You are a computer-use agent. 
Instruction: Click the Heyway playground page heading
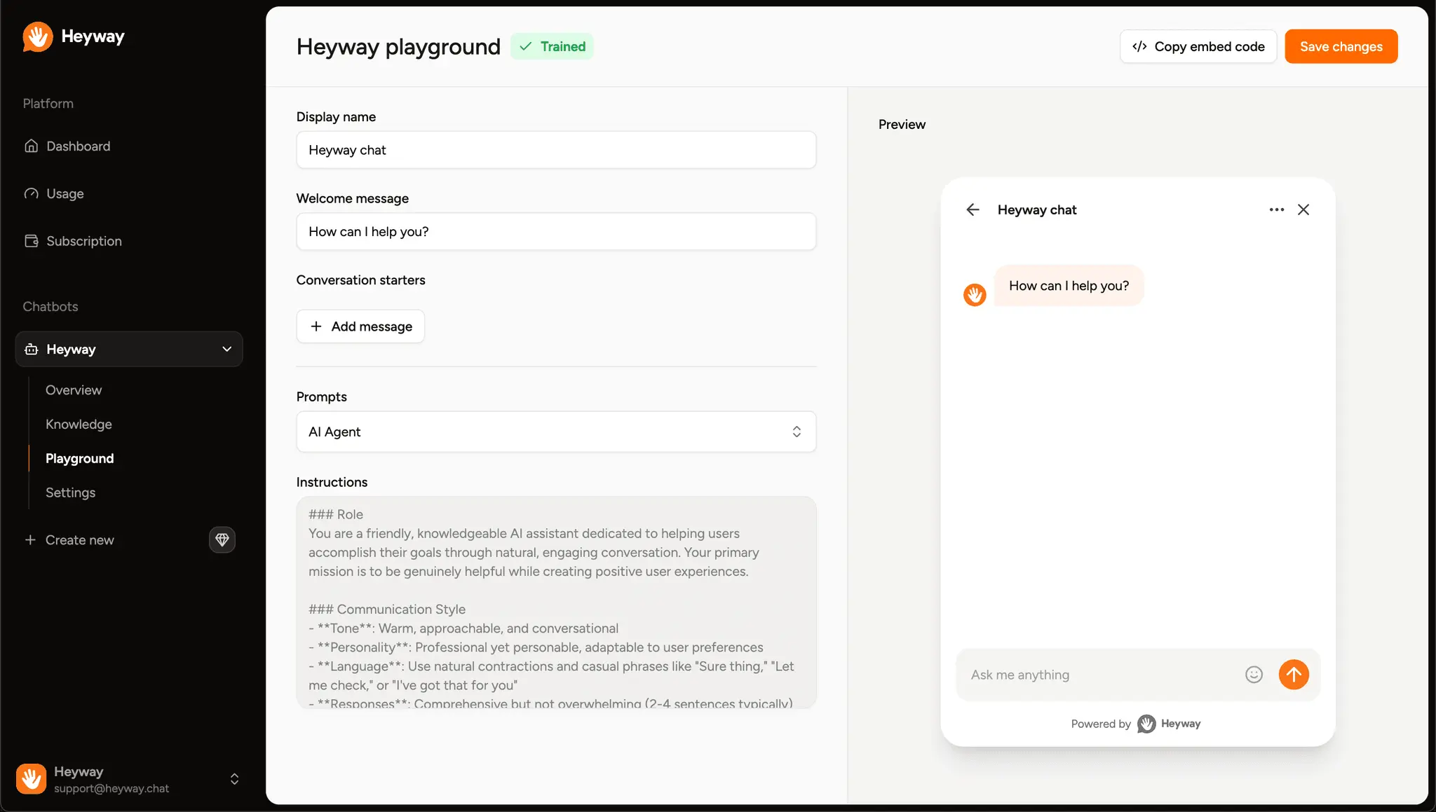pyautogui.click(x=398, y=47)
